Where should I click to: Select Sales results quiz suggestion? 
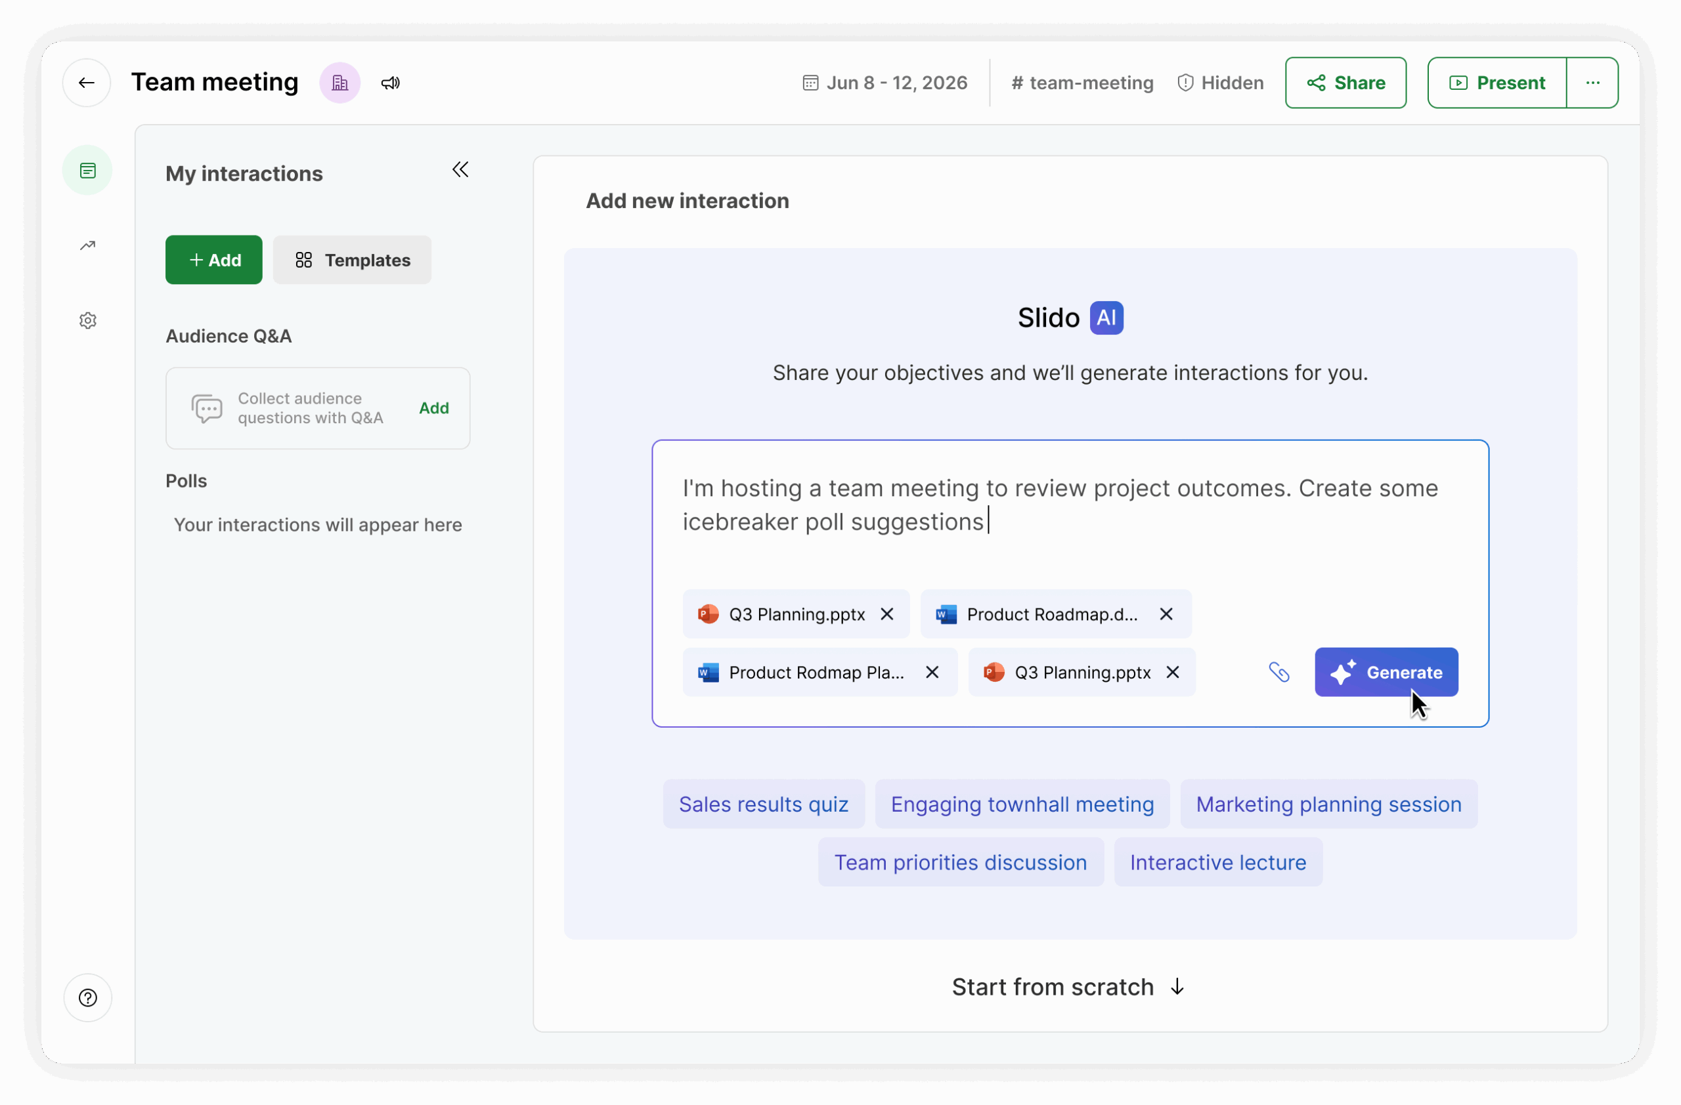pyautogui.click(x=764, y=804)
